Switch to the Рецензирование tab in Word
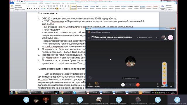The height and width of the screenshot is (105, 187). pyautogui.click(x=56, y=3)
